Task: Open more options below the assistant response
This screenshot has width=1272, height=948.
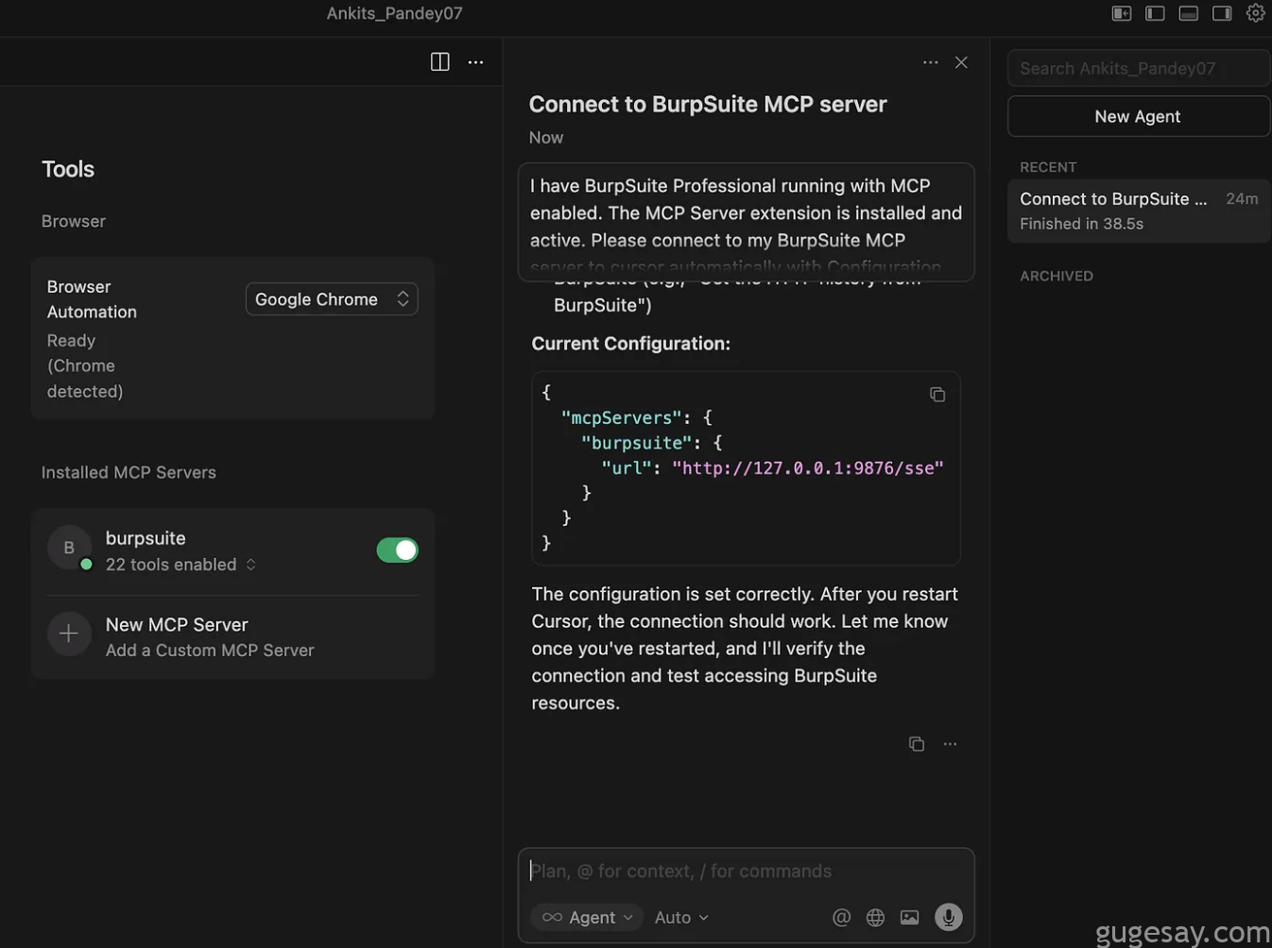Action: (950, 744)
